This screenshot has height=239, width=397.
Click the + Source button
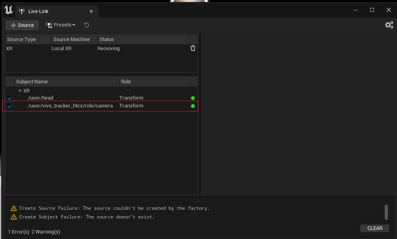click(22, 25)
